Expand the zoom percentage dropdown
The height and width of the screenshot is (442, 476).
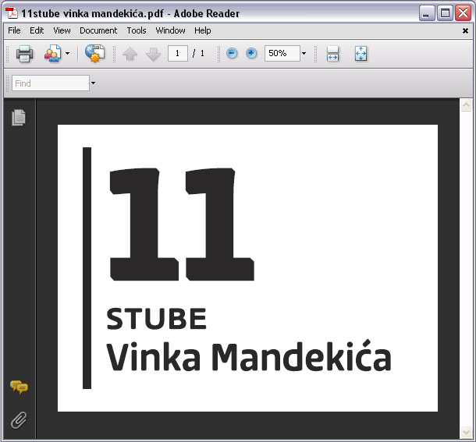point(304,53)
